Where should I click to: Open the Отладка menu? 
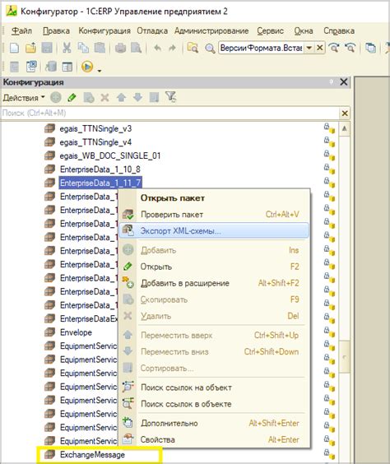pyautogui.click(x=152, y=30)
